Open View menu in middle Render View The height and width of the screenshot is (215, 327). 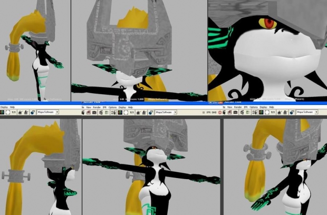[89, 107]
